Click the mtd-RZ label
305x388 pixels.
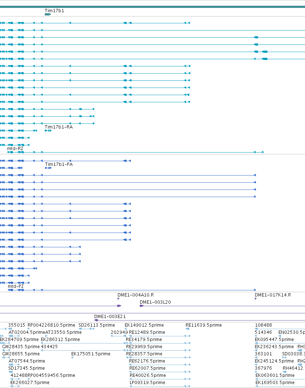[x=15, y=149]
